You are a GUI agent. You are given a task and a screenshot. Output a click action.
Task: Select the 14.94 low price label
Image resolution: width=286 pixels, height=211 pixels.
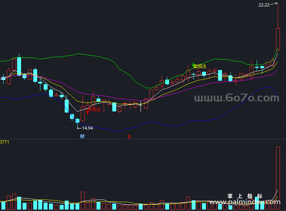click(87, 128)
